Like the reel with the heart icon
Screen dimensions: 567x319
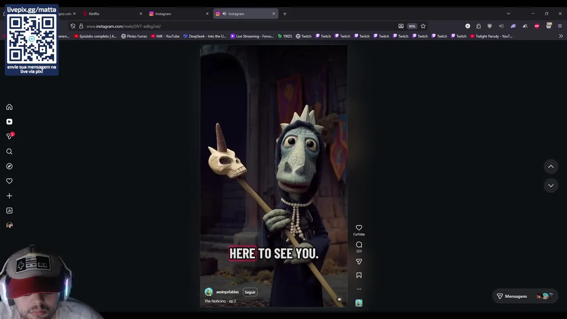point(359,228)
